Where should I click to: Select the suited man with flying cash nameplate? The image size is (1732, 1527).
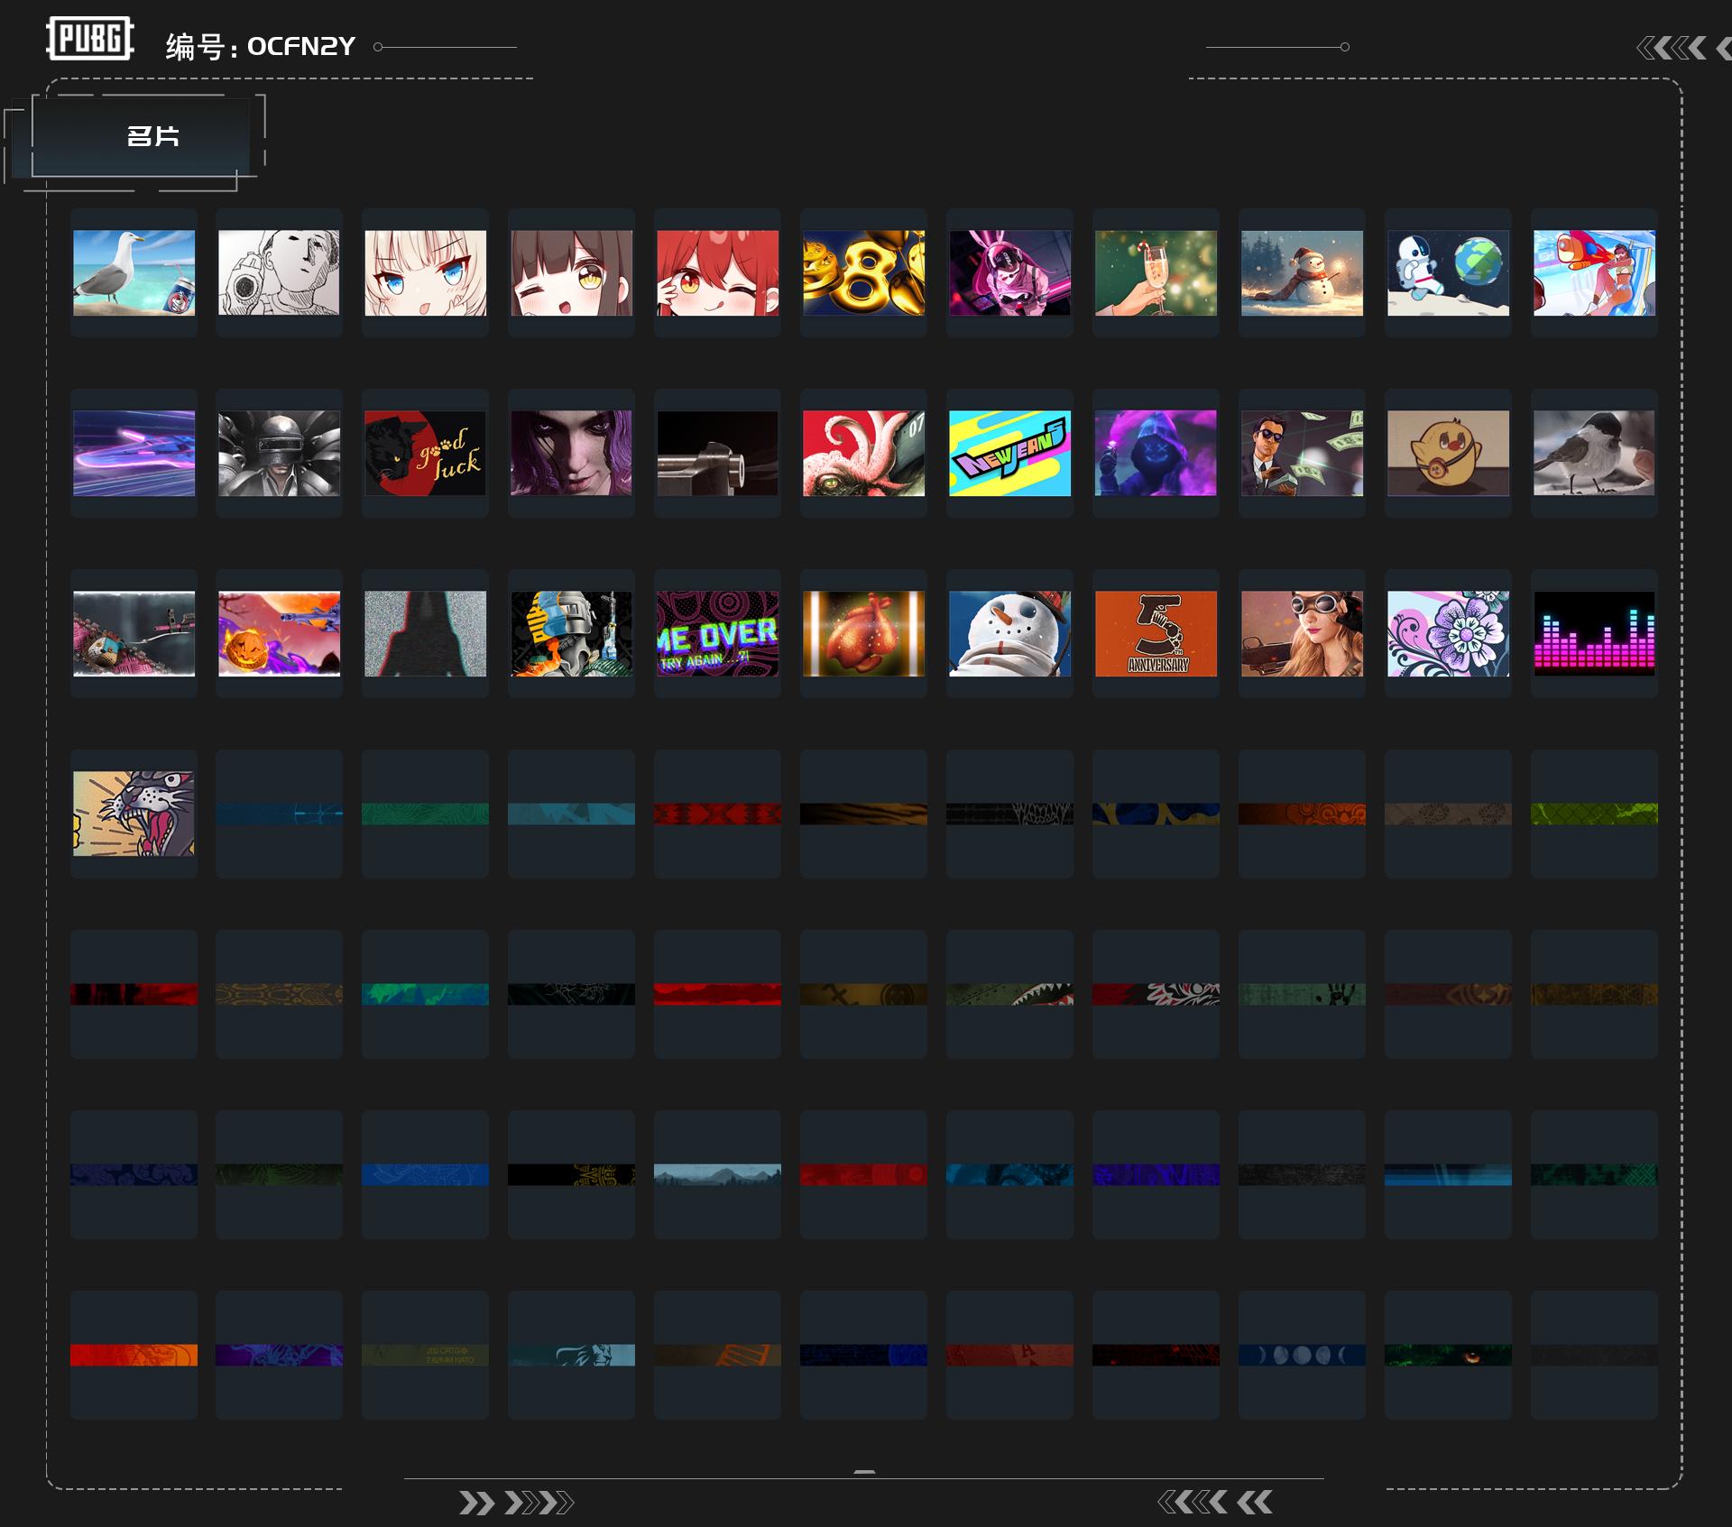click(x=1303, y=453)
